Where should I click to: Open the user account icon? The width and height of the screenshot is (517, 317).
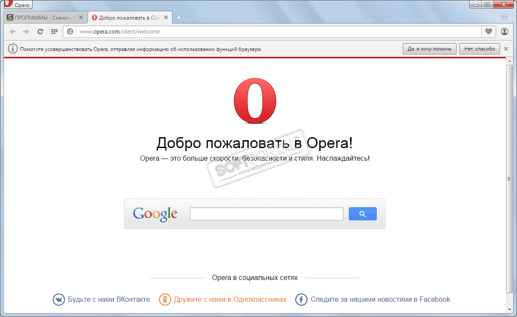click(x=504, y=32)
